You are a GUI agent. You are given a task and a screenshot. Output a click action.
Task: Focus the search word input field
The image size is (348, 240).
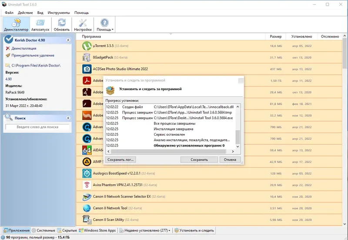click(x=37, y=127)
